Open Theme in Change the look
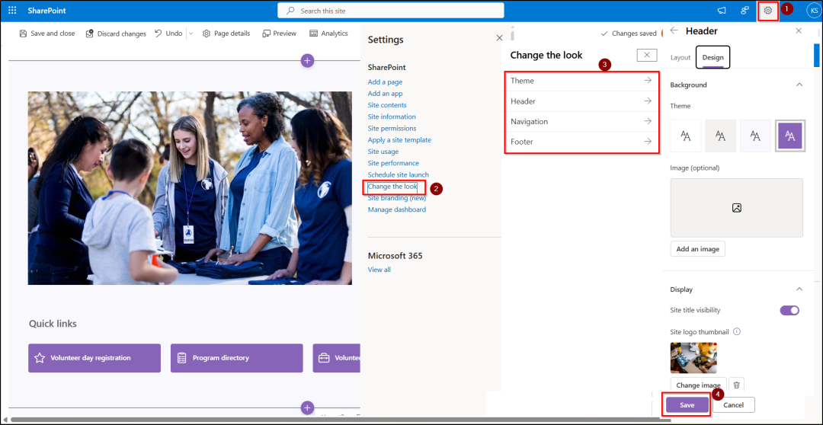This screenshot has width=823, height=425. [581, 81]
